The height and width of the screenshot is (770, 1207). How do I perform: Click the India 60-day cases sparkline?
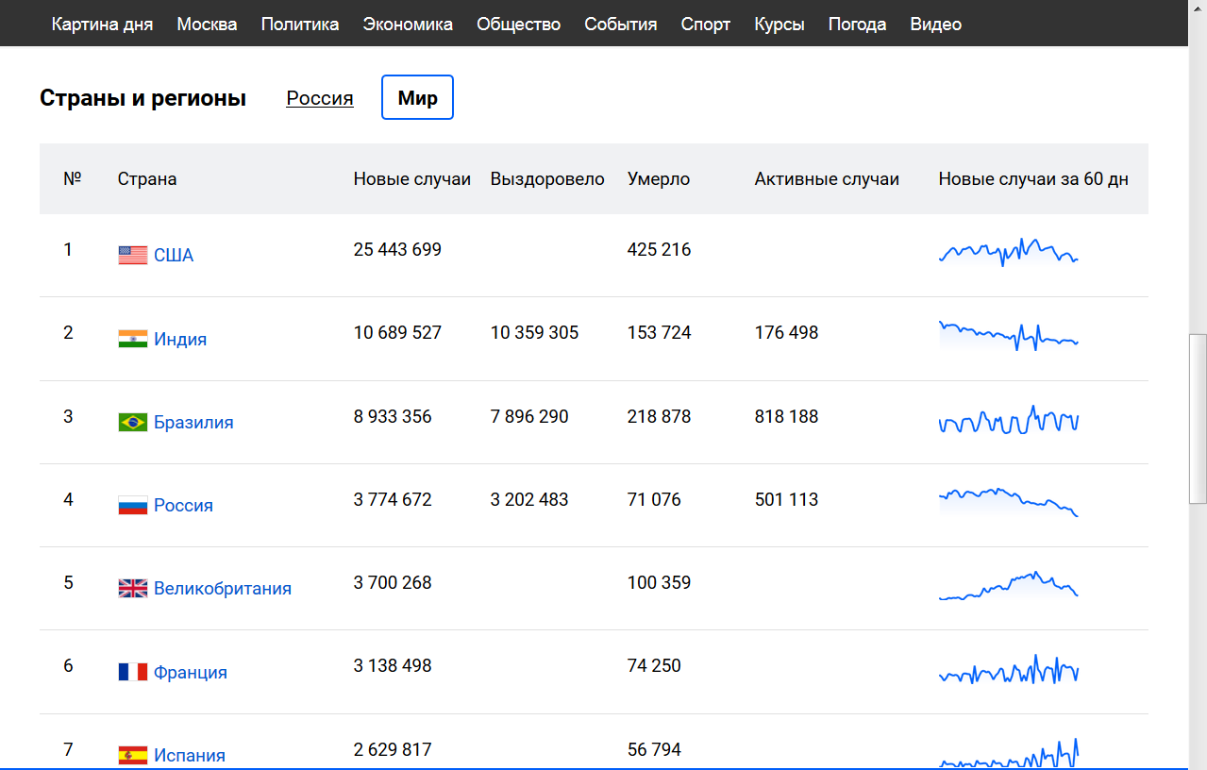(1009, 335)
